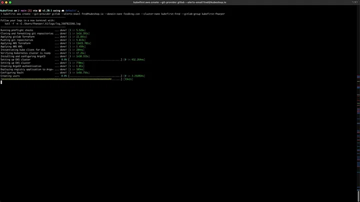Click 'Follow your logs in a new terminal with:'

pos(27,20)
